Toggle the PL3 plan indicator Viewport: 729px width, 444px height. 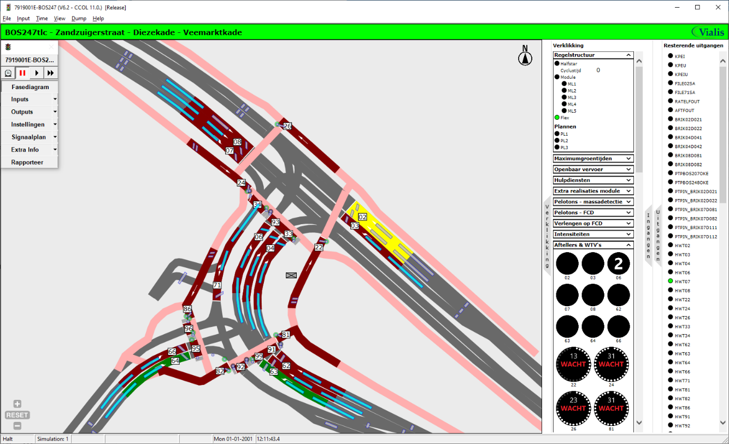coord(557,147)
